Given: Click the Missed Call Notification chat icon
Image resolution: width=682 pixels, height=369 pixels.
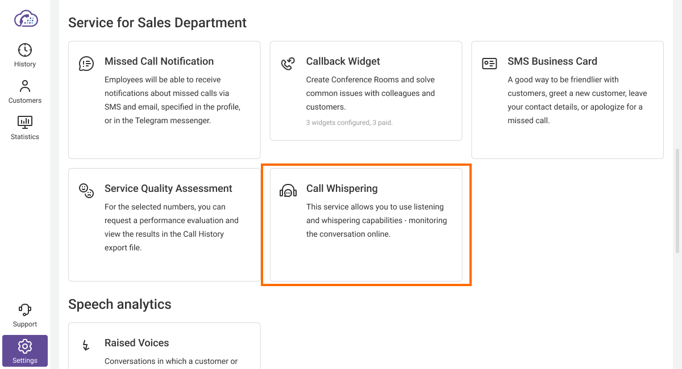Looking at the screenshot, I should 86,64.
